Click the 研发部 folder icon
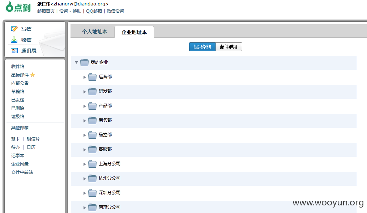The height and width of the screenshot is (213, 367). (92, 92)
